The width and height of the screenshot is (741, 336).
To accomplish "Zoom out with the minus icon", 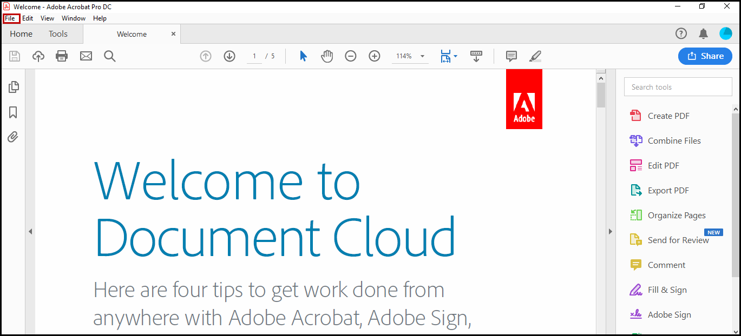I will pos(351,56).
